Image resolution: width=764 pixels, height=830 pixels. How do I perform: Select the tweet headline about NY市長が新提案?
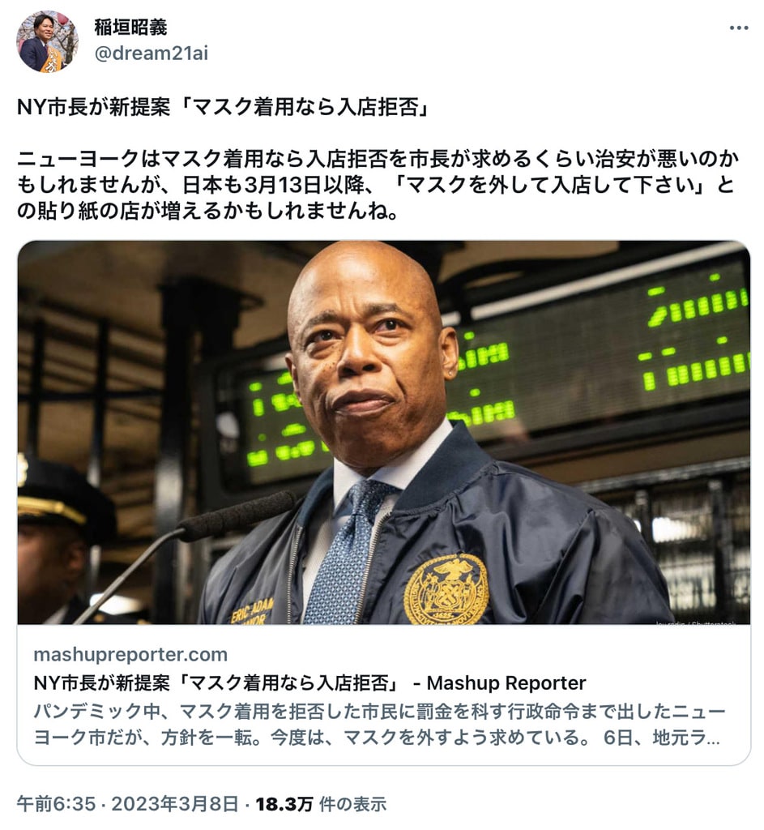224,107
